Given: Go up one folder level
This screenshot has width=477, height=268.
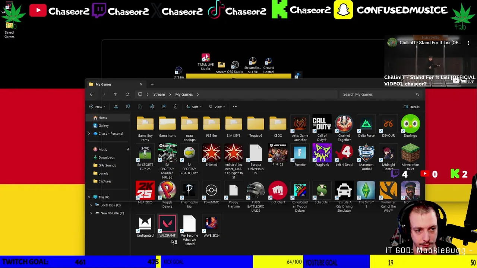Looking at the screenshot, I should point(115,94).
